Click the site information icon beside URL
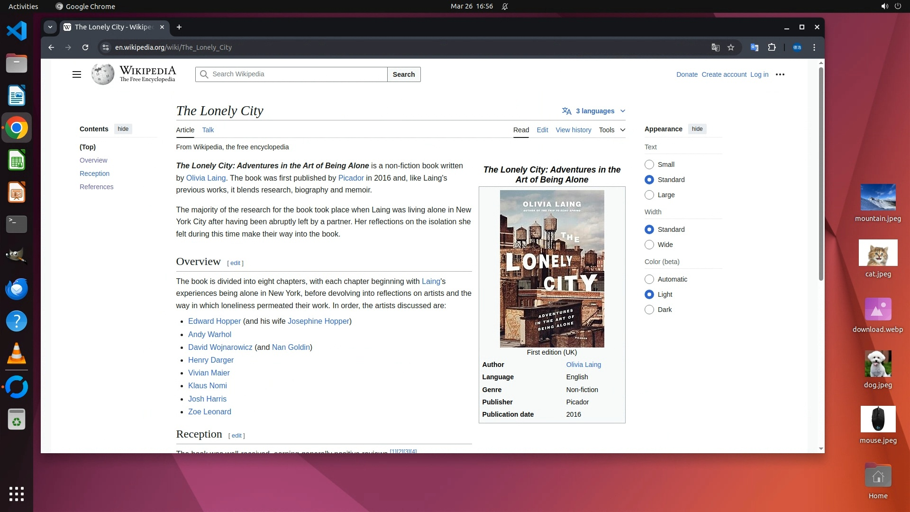Screen dimensions: 910x512 coord(106,47)
